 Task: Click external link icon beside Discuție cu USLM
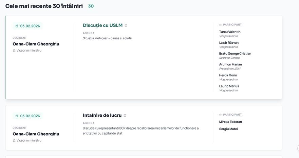pos(126,25)
